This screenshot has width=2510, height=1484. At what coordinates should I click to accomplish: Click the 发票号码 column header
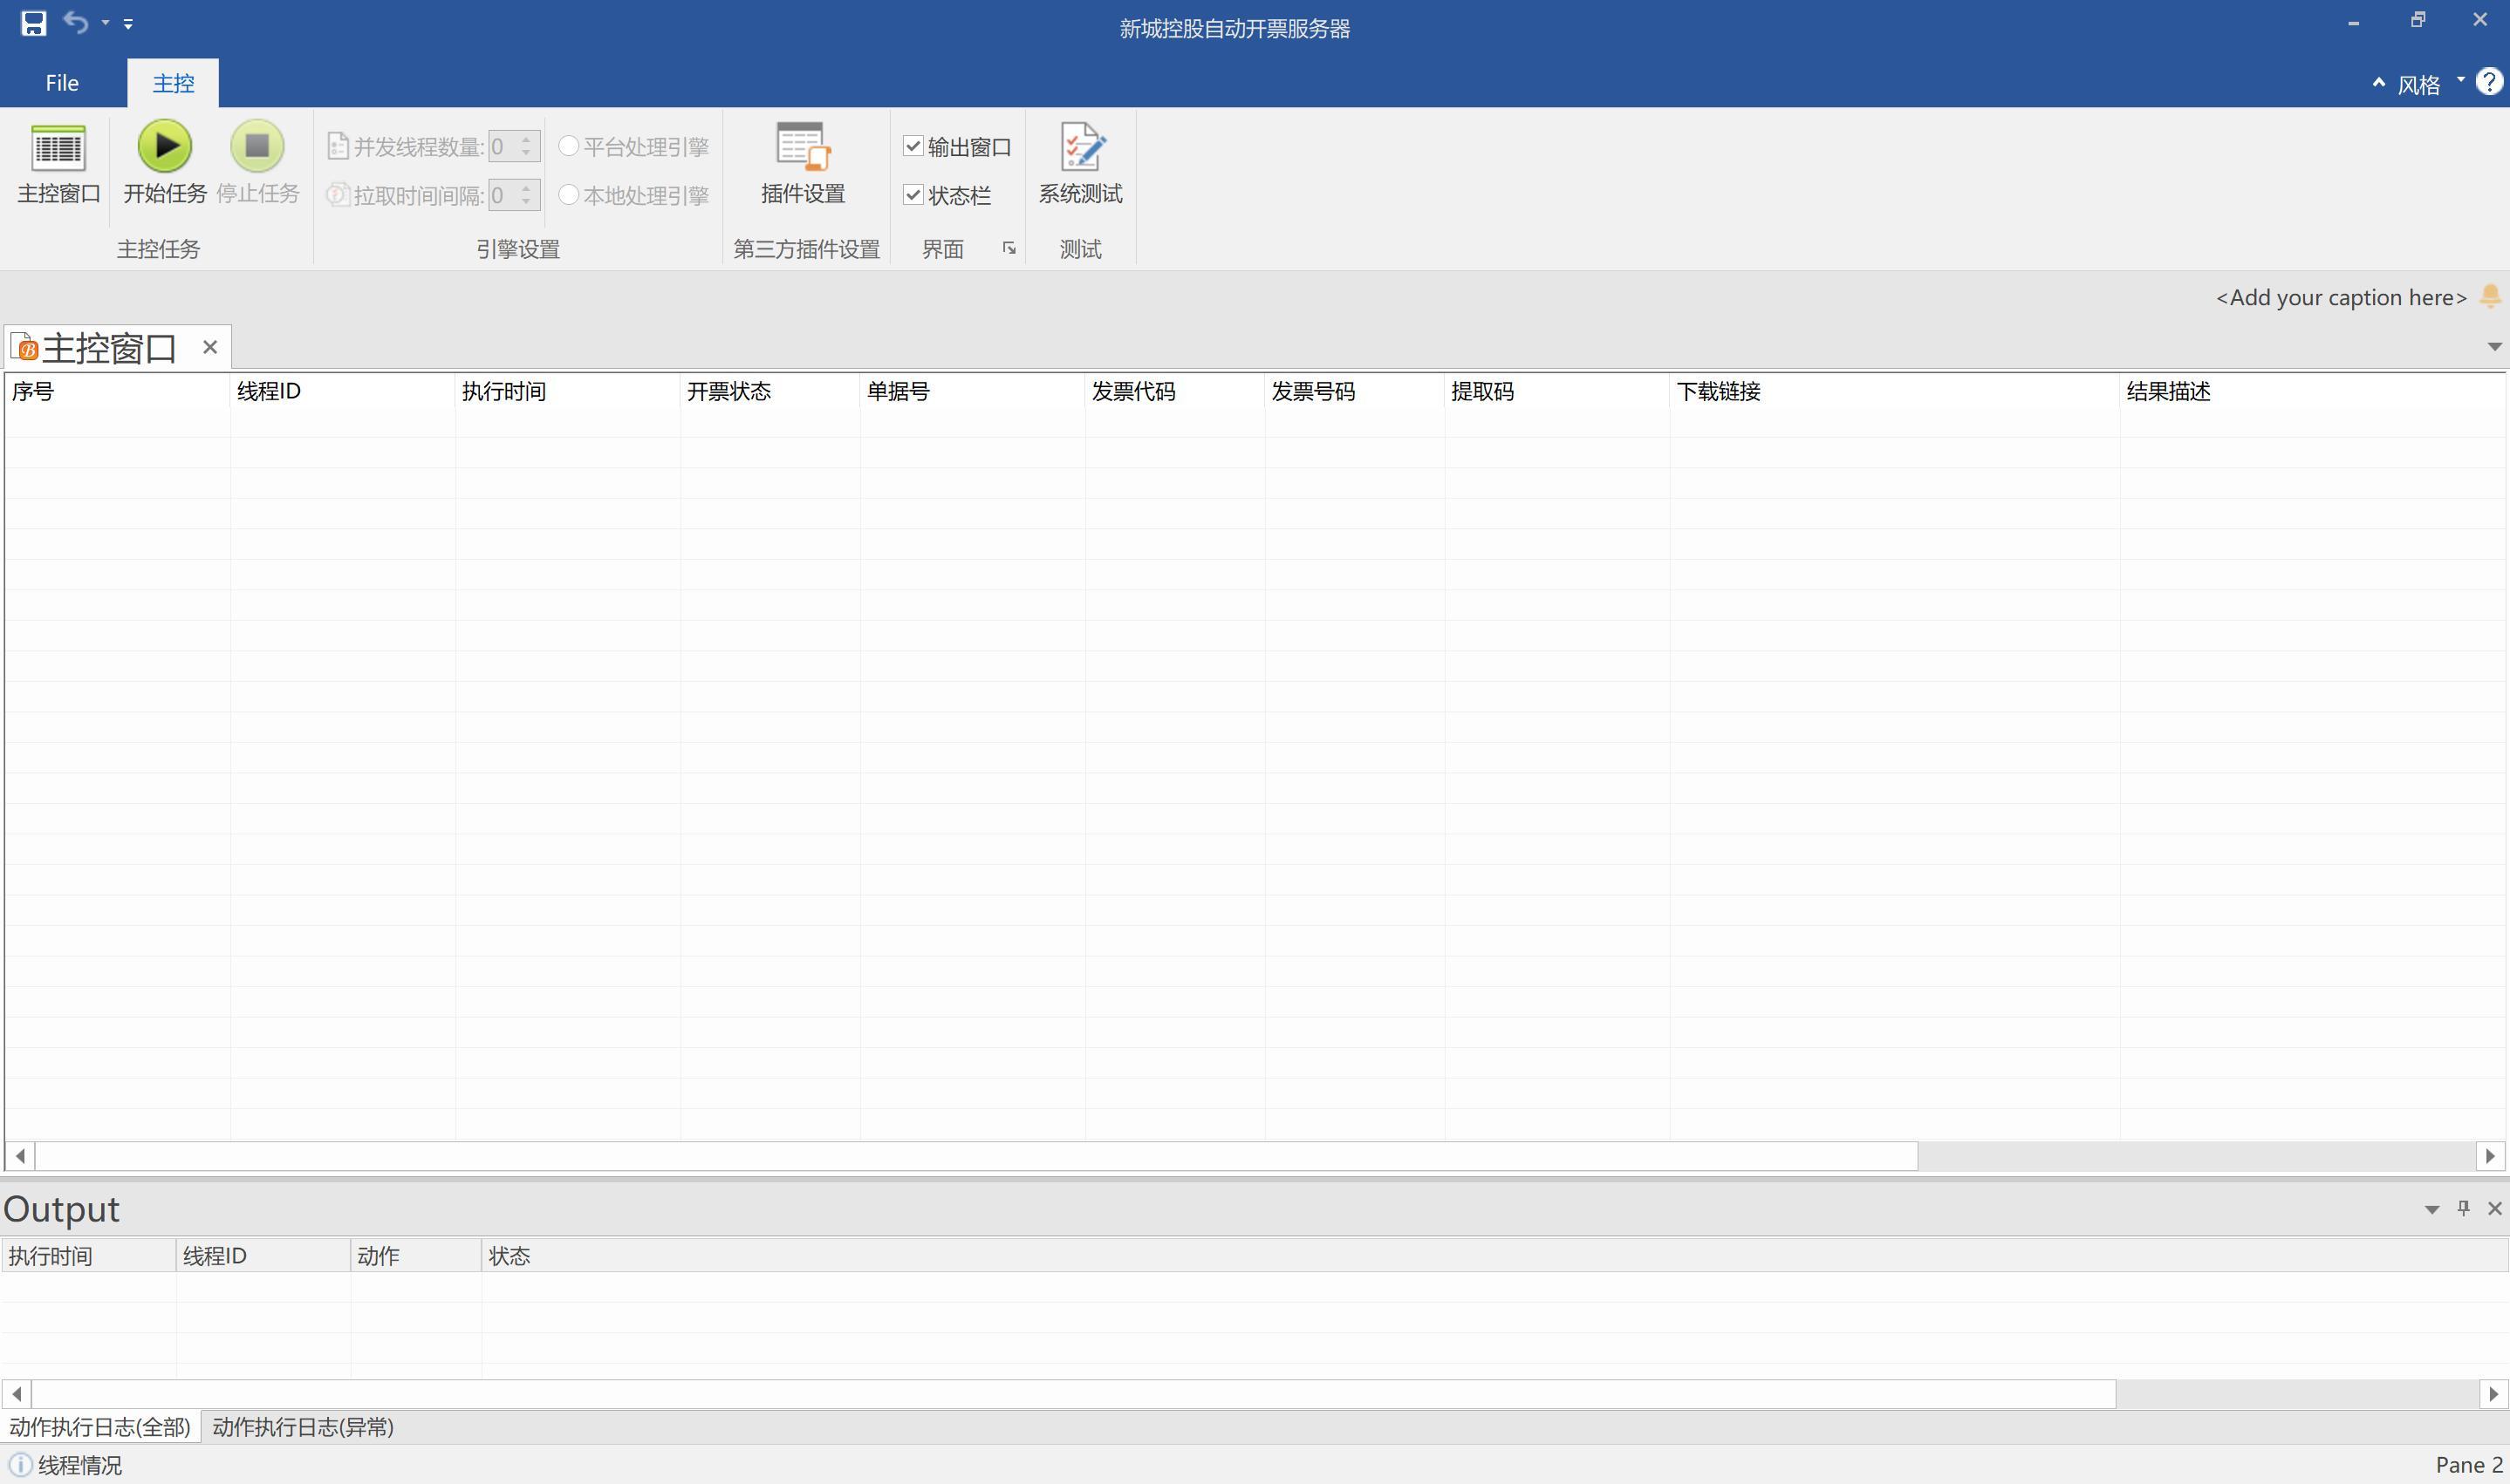1355,391
